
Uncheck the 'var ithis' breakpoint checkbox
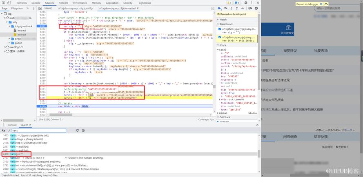coord(220,37)
